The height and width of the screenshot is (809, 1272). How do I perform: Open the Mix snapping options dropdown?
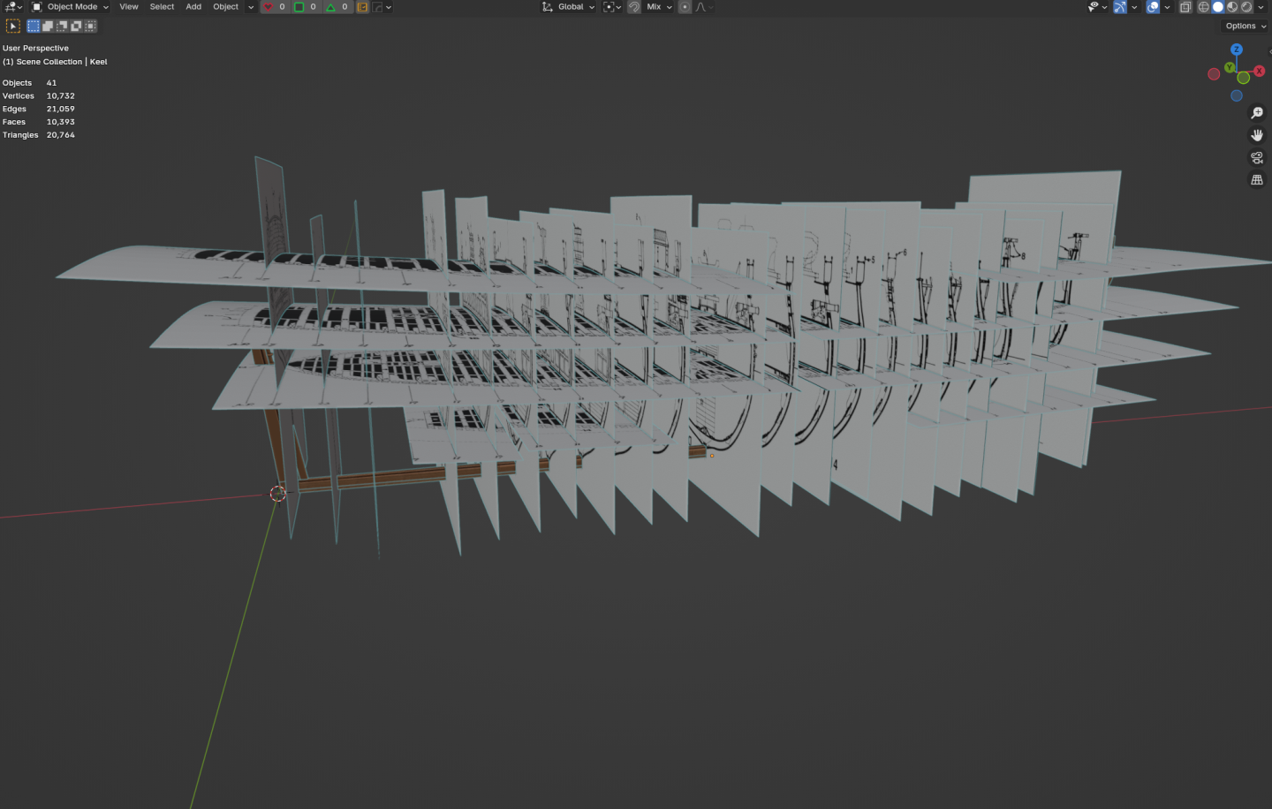tap(659, 6)
